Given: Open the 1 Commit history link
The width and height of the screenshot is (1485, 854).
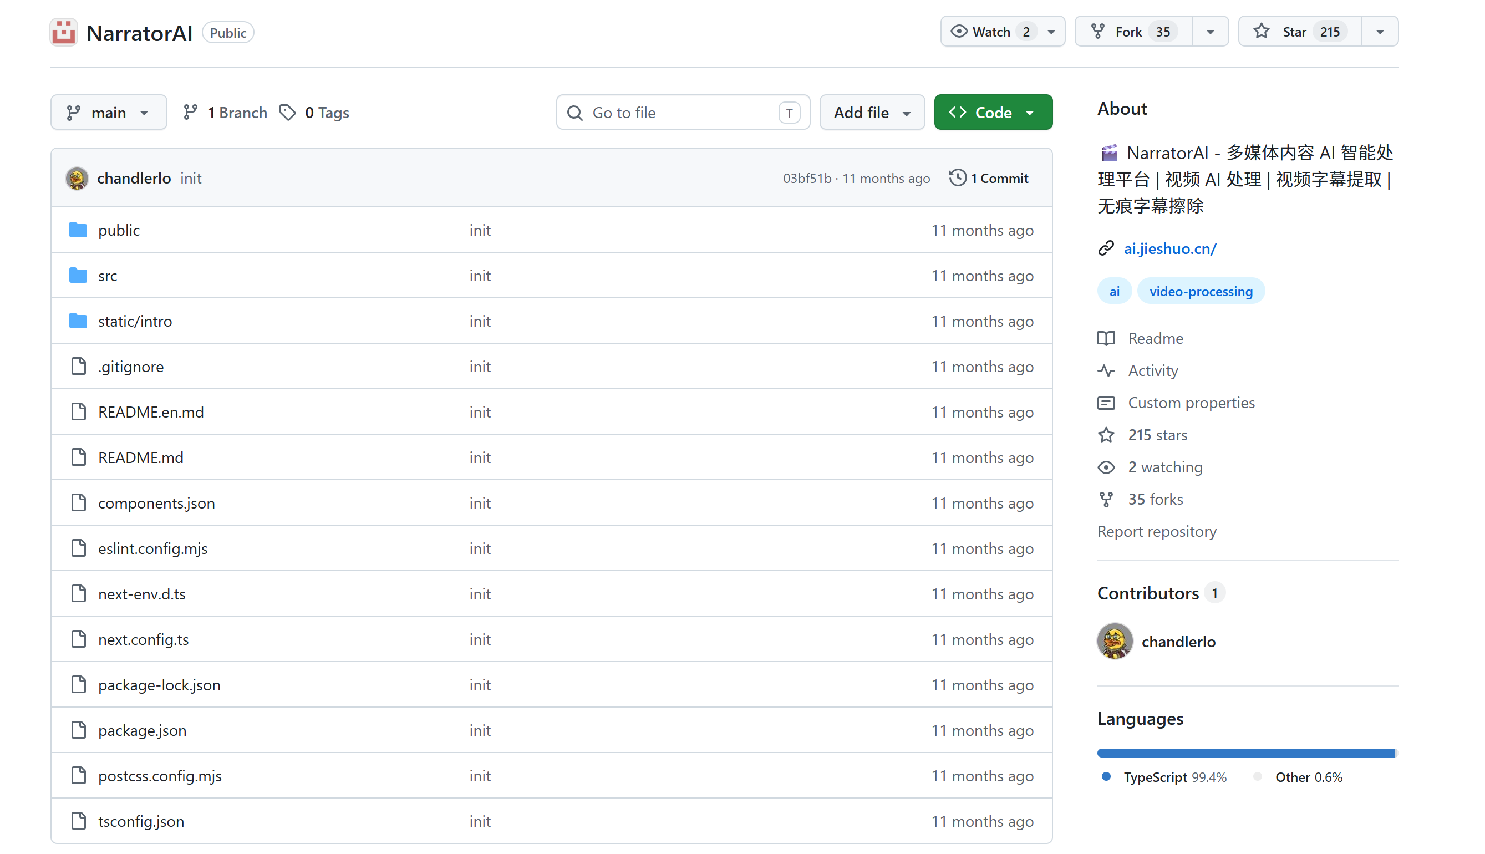Looking at the screenshot, I should pyautogui.click(x=989, y=177).
